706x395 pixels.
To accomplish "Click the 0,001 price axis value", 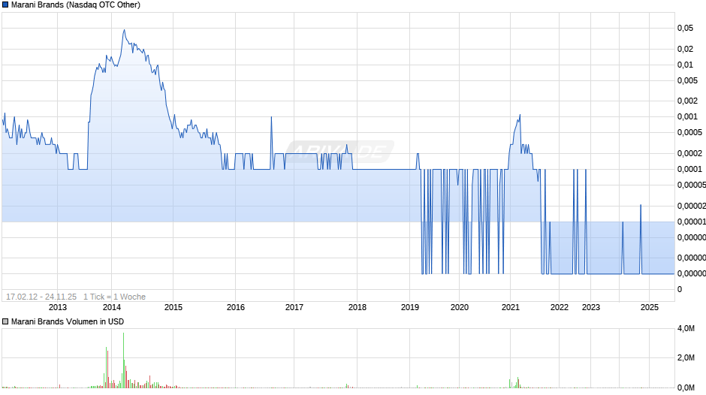I will pos(687,116).
